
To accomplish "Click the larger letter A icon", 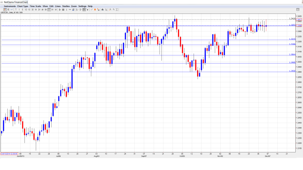I will pos(110,9).
